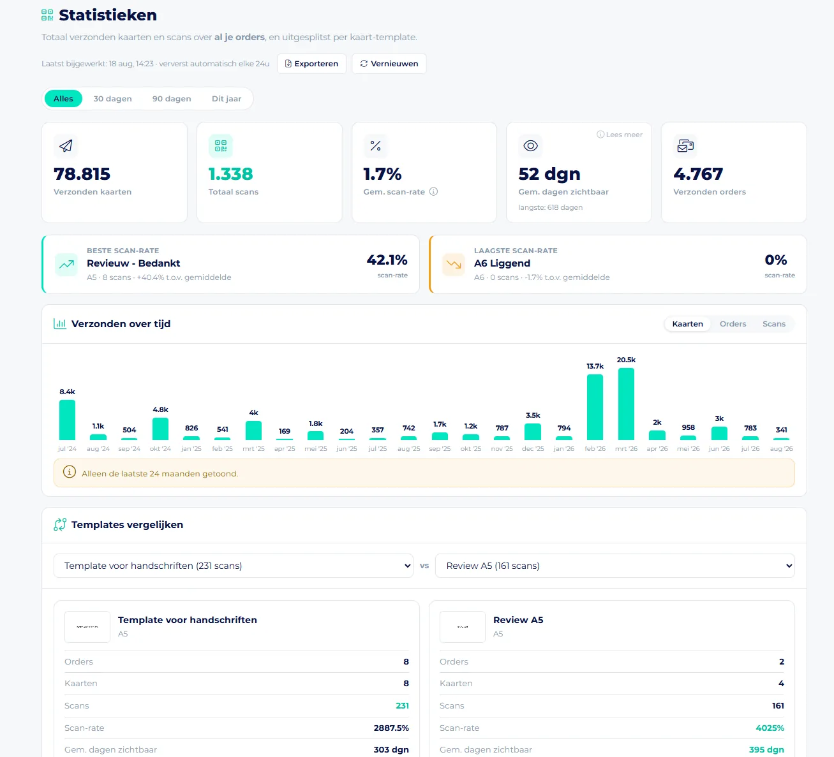The height and width of the screenshot is (757, 834).
Task: Click the jul '24 bar showing 8.4k
Action: point(67,420)
